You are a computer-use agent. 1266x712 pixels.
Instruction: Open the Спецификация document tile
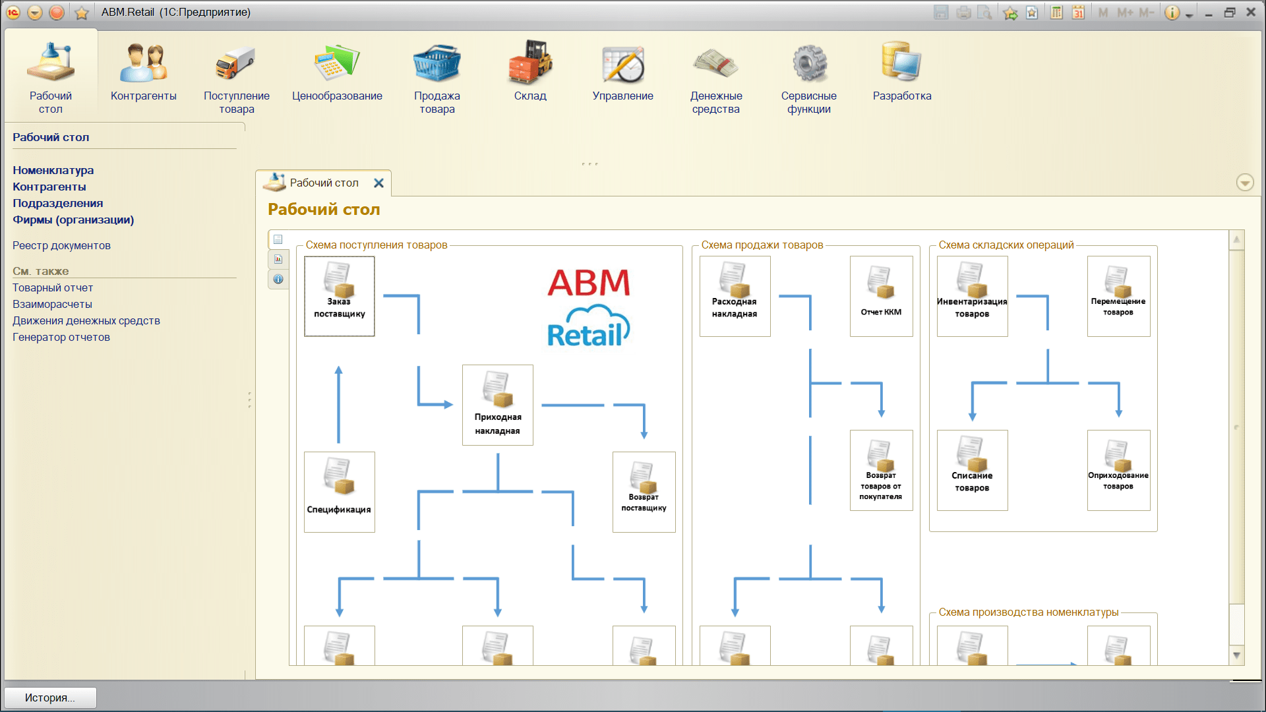click(340, 492)
